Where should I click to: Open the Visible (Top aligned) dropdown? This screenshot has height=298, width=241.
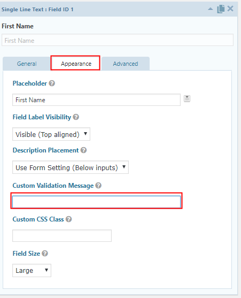click(51, 134)
